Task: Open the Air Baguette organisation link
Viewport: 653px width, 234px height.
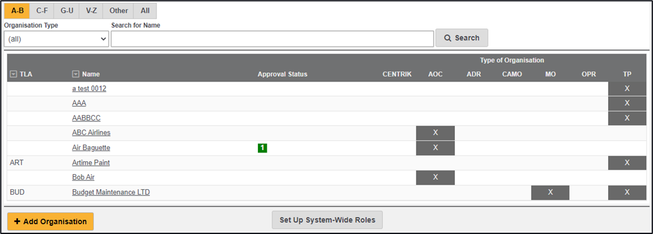Action: tap(91, 147)
